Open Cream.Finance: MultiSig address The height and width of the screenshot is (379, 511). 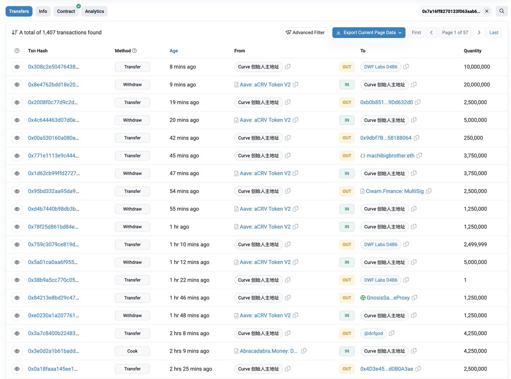(395, 191)
